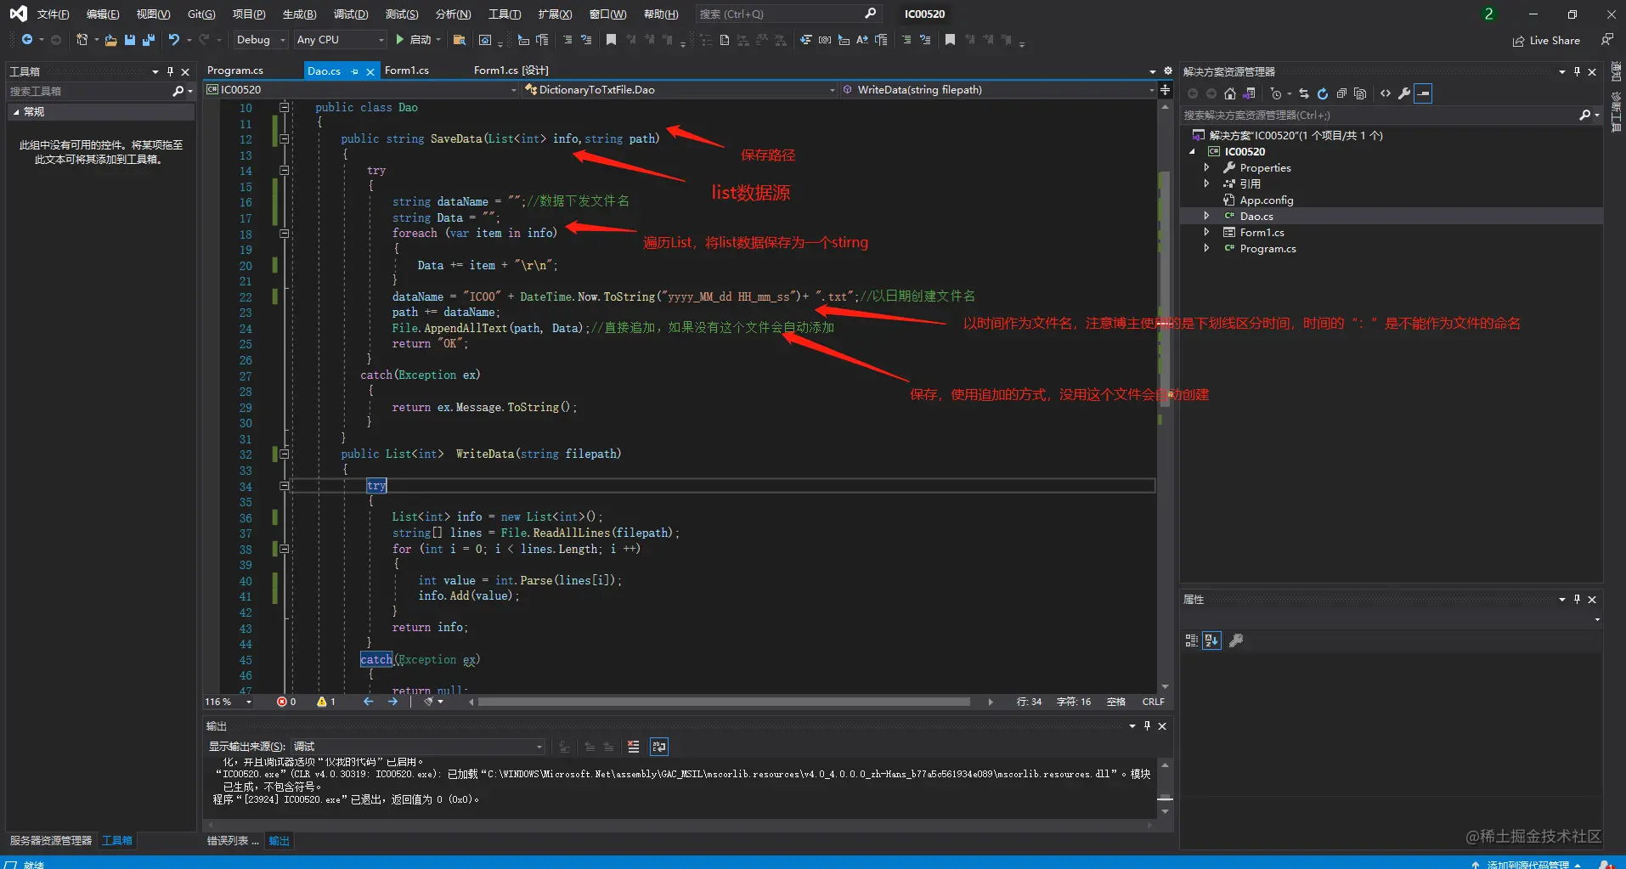The image size is (1626, 869).
Task: Toggle alphabetical sort in Properties panel
Action: coord(1212,640)
